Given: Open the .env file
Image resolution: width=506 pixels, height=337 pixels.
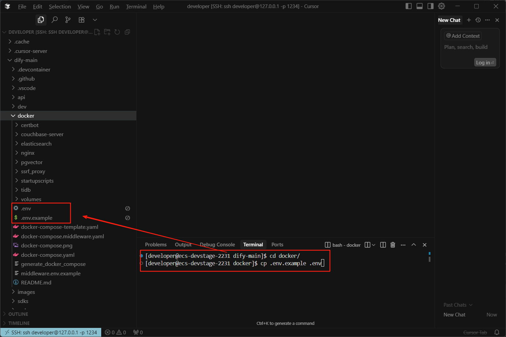Looking at the screenshot, I should tap(68, 209).
